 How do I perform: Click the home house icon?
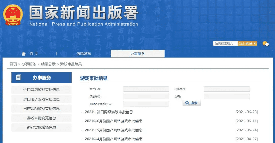tap(24, 54)
